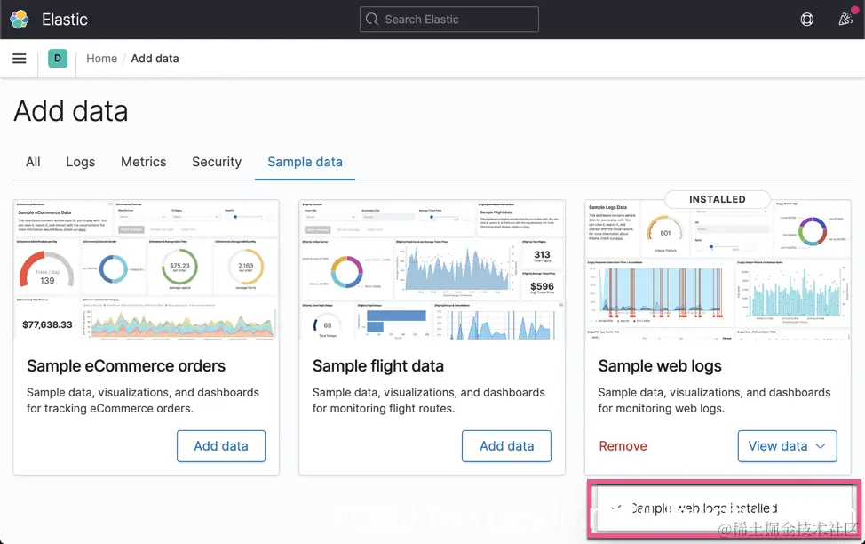
Task: Click the Sample web logs installed toast
Action: click(x=725, y=509)
